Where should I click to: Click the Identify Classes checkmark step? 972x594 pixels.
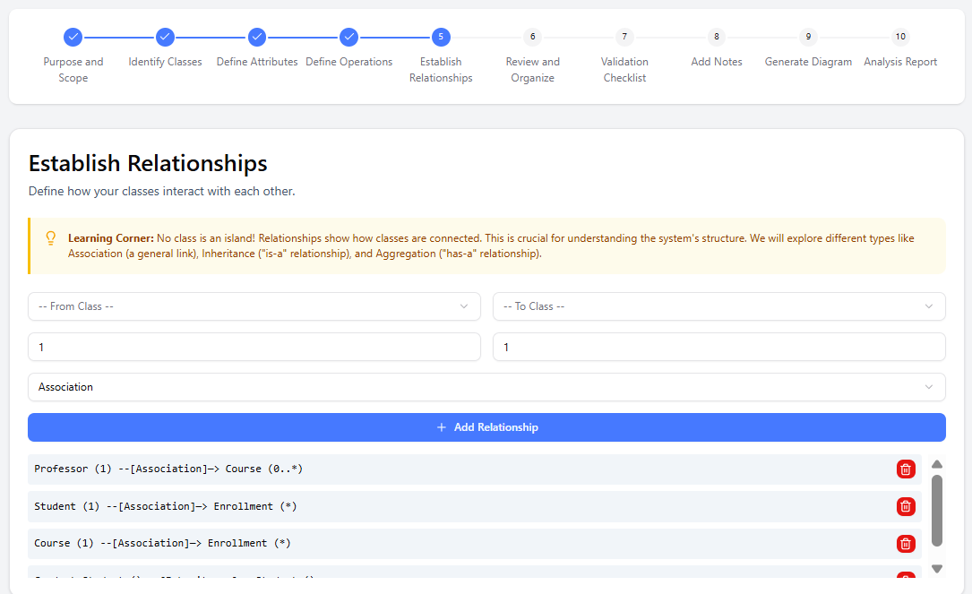click(165, 37)
